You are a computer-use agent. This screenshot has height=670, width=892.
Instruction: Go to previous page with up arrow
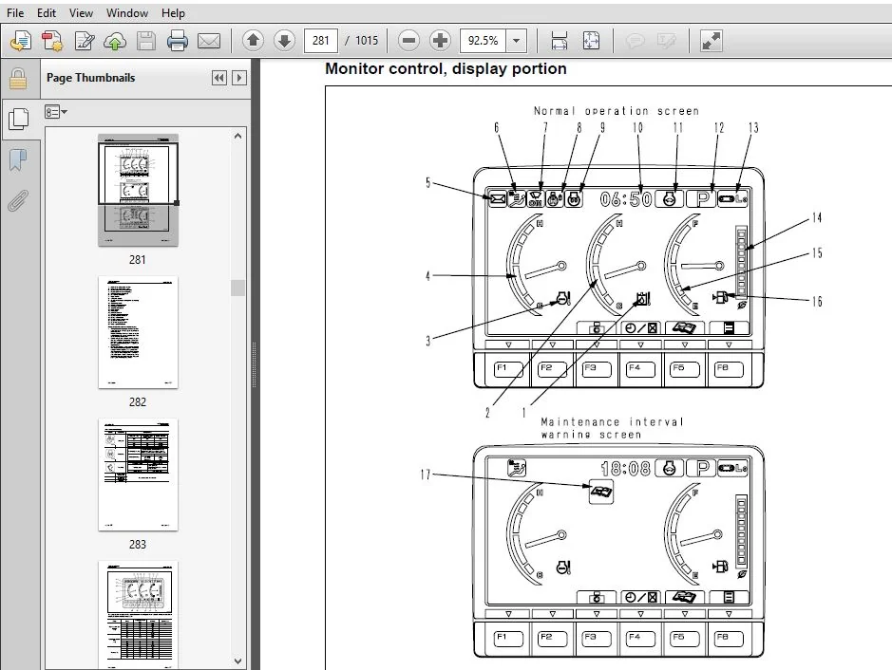click(x=253, y=41)
